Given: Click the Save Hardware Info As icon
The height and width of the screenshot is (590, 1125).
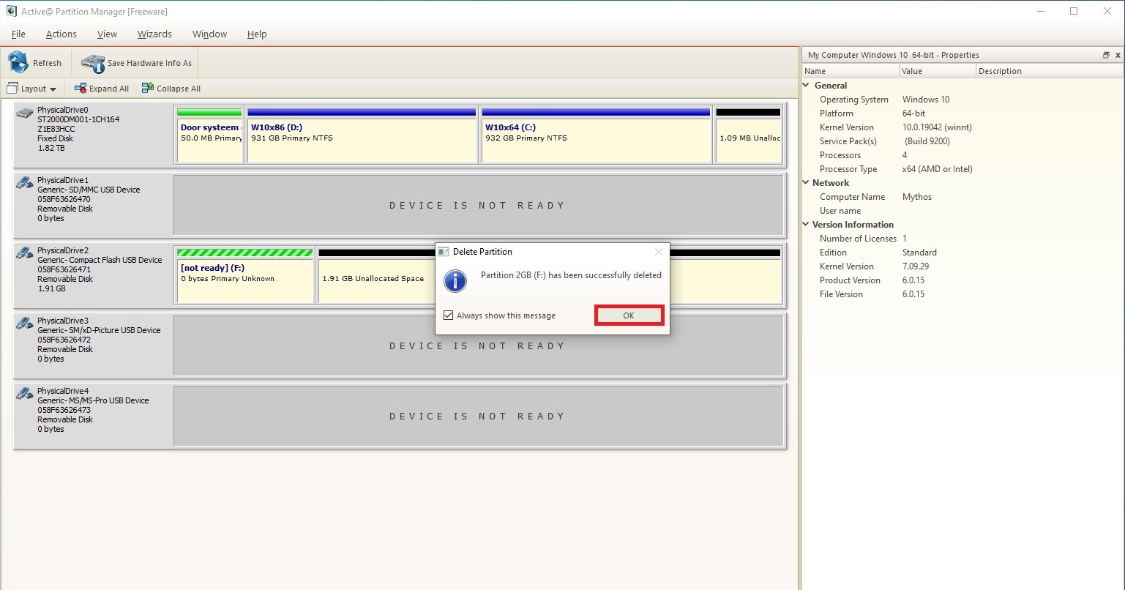Looking at the screenshot, I should click(x=93, y=63).
